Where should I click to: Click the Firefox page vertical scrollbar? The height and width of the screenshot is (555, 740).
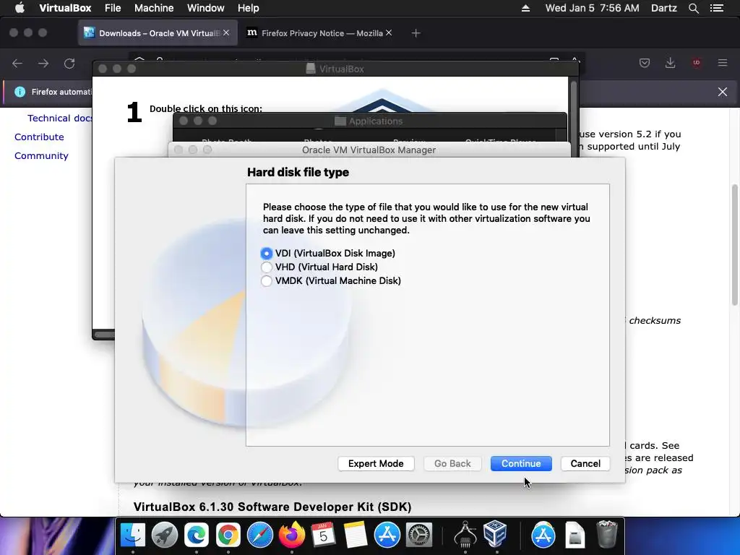coord(734,246)
